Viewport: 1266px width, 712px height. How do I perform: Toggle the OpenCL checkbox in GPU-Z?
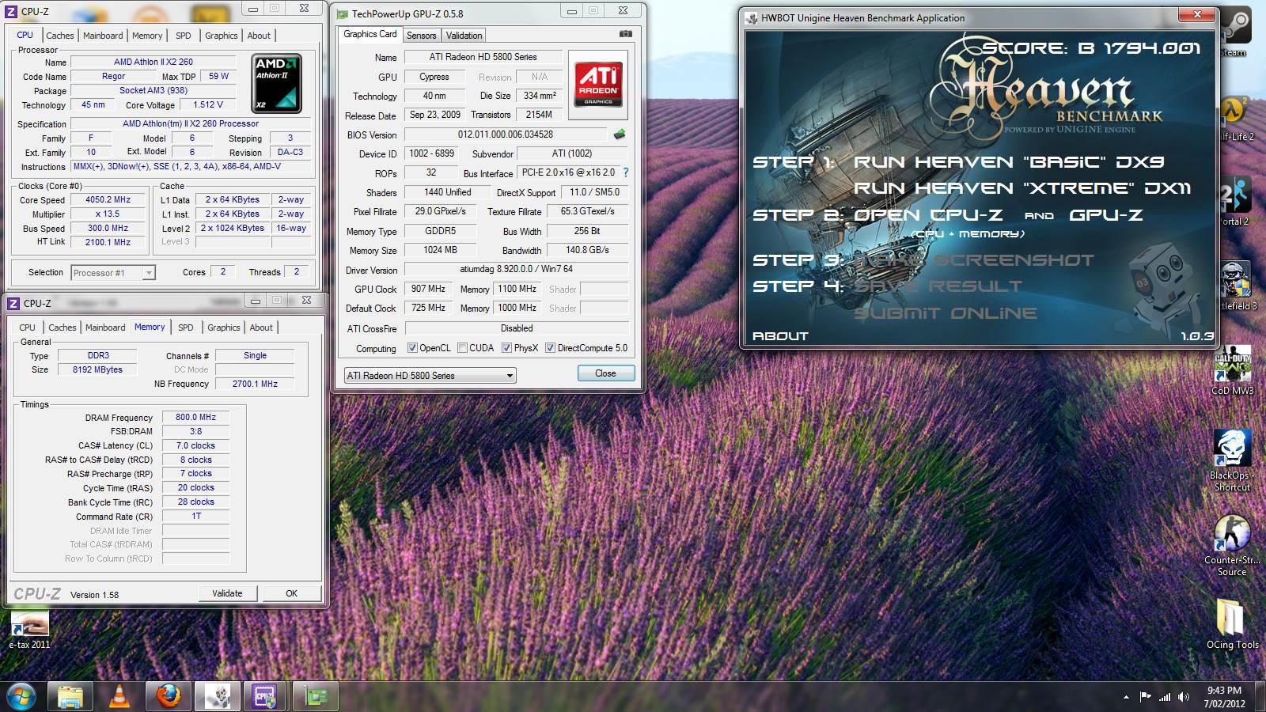pyautogui.click(x=412, y=348)
